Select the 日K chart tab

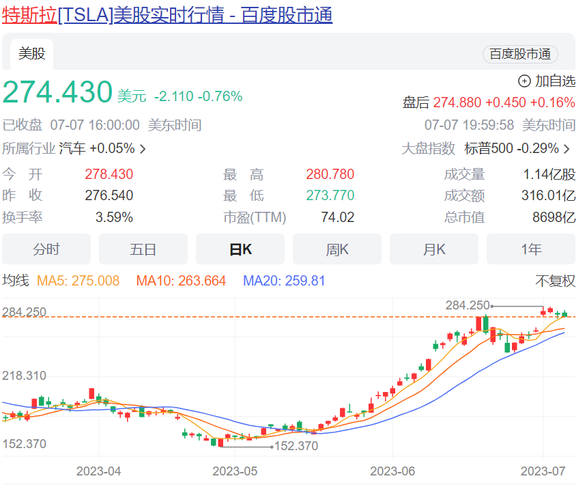pyautogui.click(x=240, y=249)
